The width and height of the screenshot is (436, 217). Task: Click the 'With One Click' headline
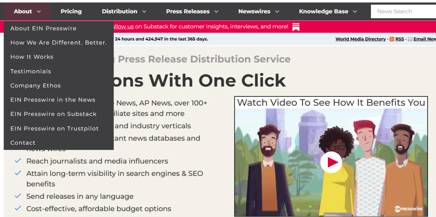217,81
